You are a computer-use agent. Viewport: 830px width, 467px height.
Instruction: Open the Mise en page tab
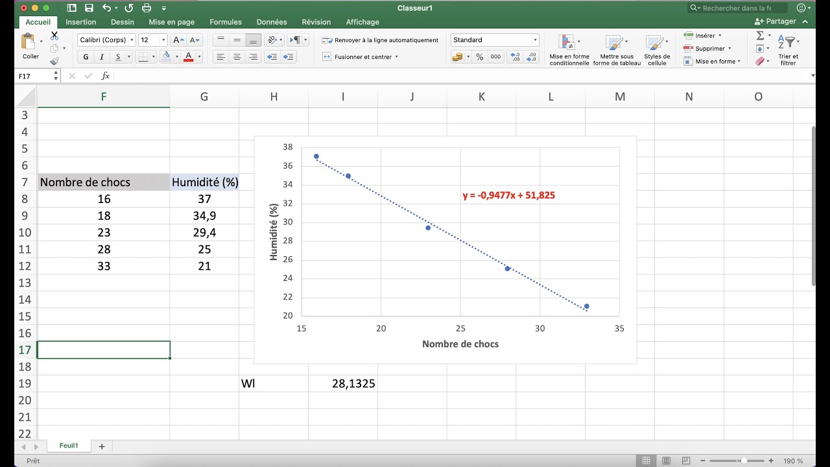172,22
